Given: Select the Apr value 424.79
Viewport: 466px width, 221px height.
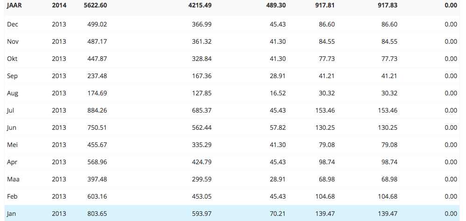Looking at the screenshot, I should click(202, 162).
